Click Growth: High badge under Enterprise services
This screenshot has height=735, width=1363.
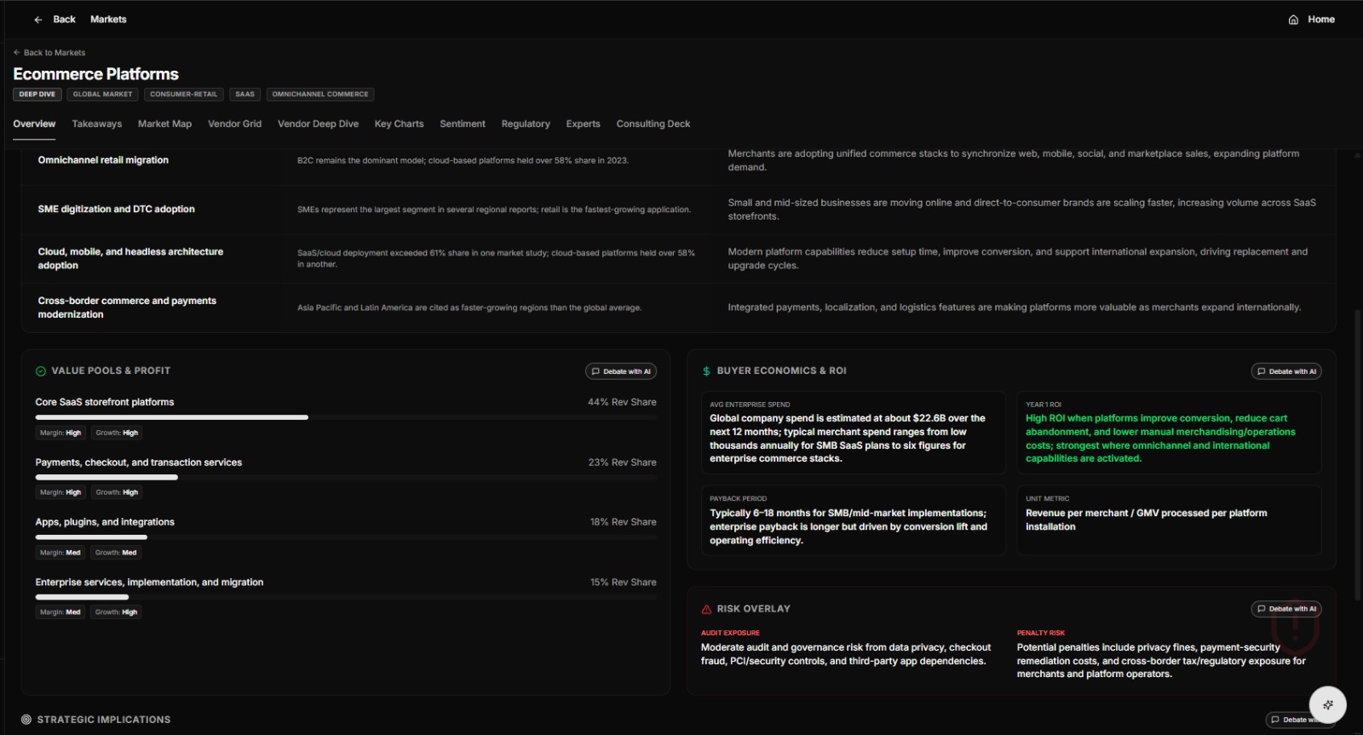point(116,612)
